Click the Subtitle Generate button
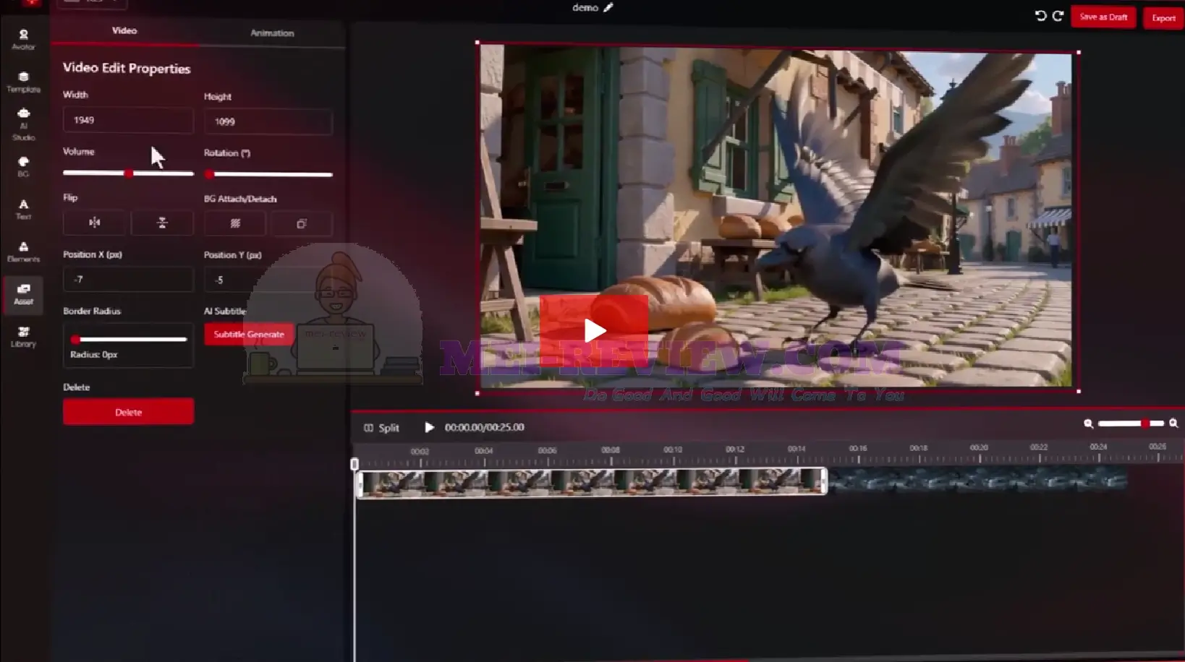 pos(249,334)
